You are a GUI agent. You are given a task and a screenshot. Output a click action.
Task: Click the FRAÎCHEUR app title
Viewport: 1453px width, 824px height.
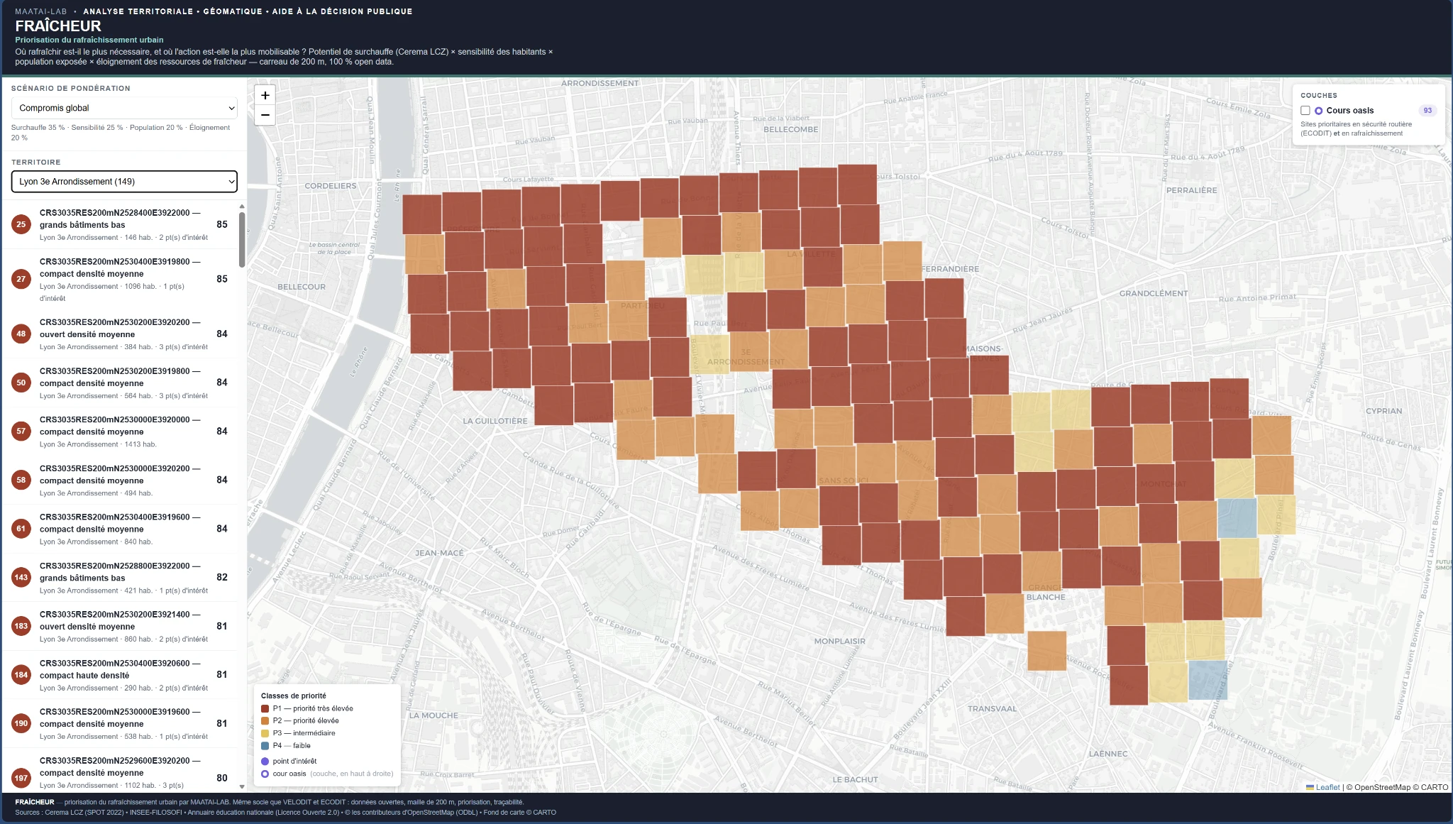[58, 26]
